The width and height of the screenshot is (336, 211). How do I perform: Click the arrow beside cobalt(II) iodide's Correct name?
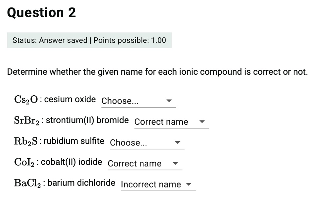coord(175,164)
